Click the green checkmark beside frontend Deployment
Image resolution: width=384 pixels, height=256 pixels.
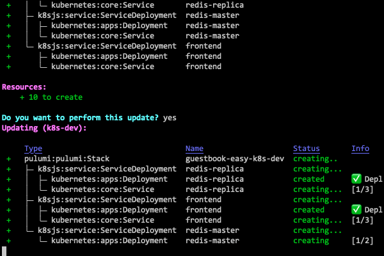pyautogui.click(x=356, y=210)
